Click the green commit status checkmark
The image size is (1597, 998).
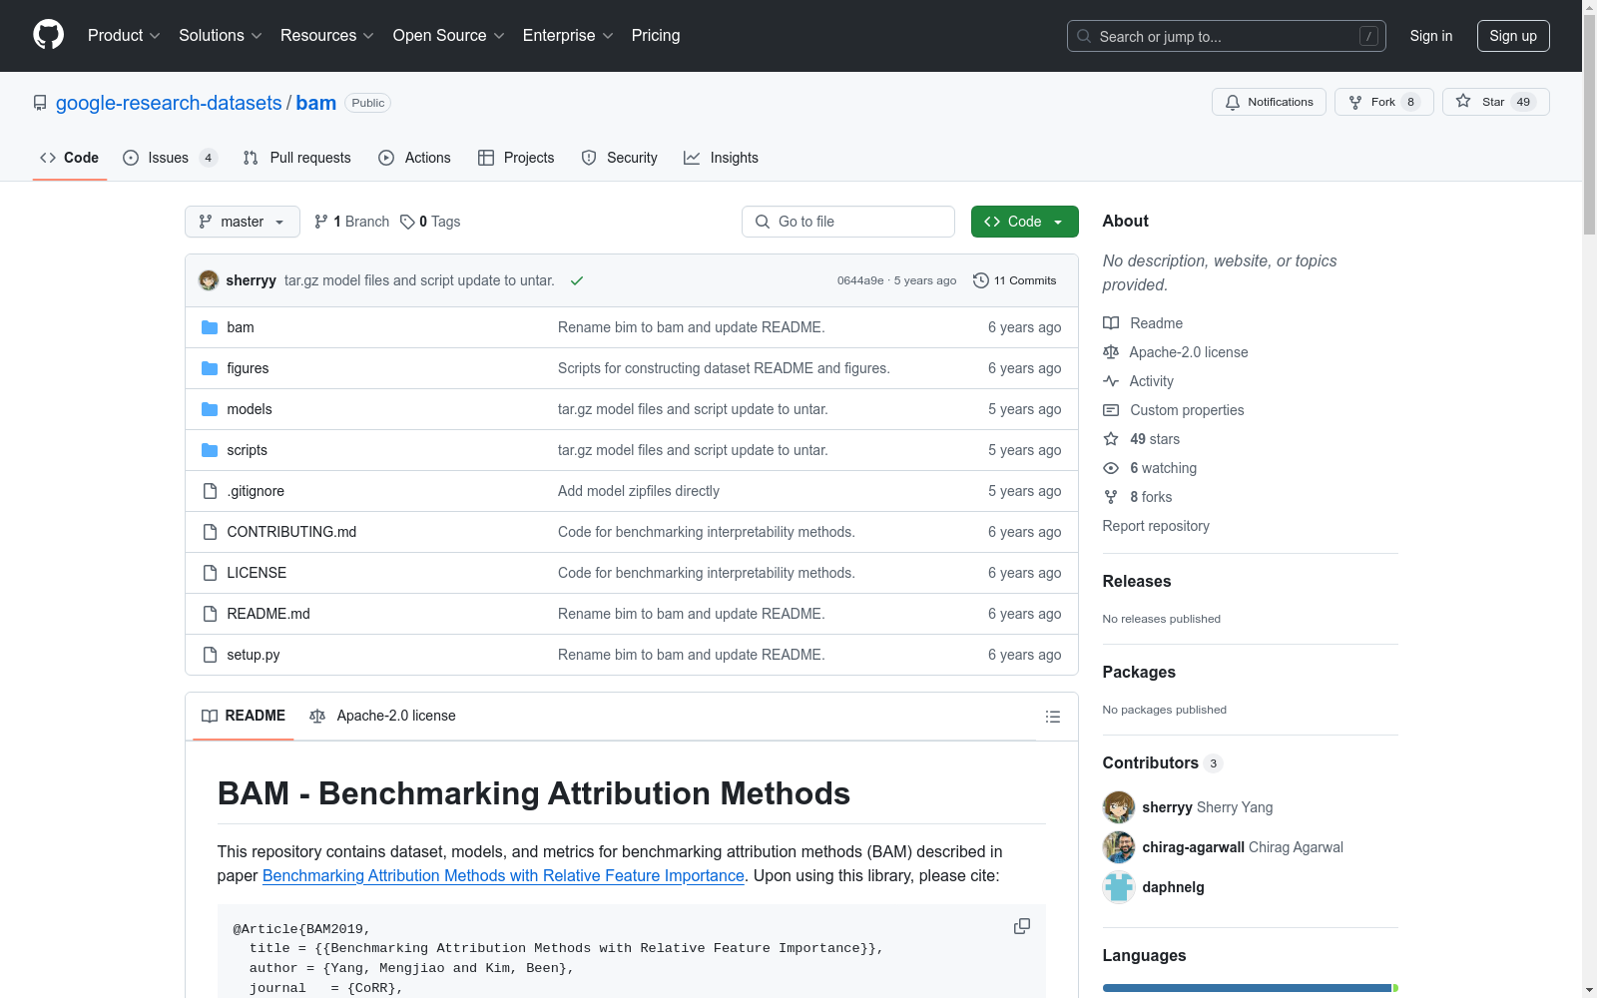(576, 280)
